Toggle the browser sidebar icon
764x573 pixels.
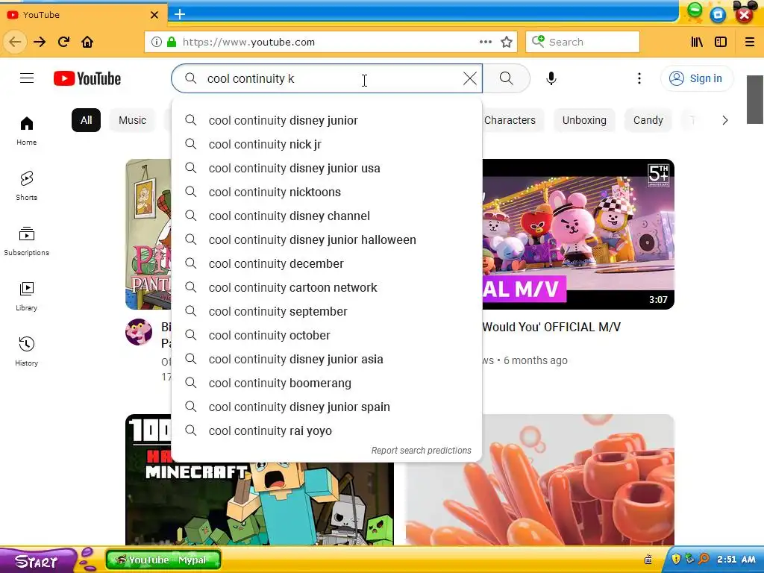[x=721, y=42]
